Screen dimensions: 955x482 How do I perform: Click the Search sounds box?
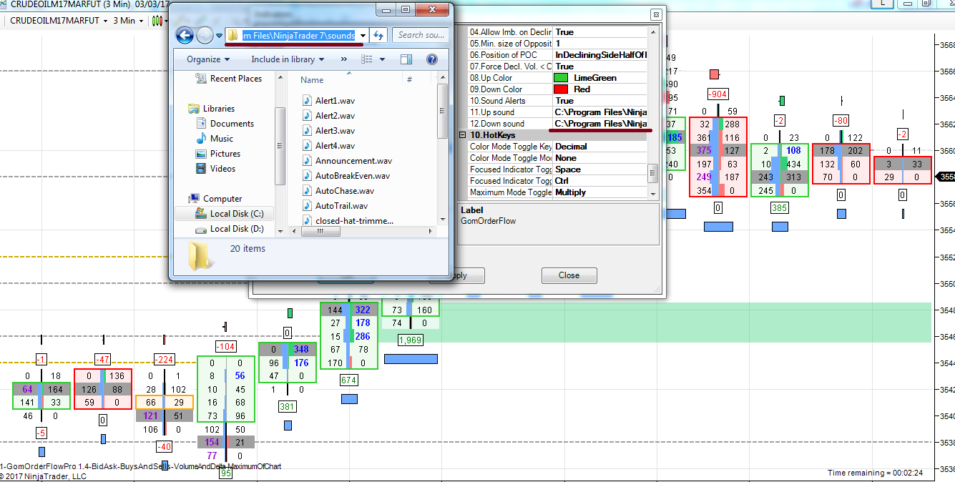click(420, 35)
